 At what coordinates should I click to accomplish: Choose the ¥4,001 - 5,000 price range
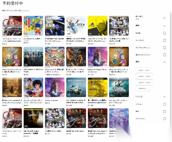tap(144, 82)
